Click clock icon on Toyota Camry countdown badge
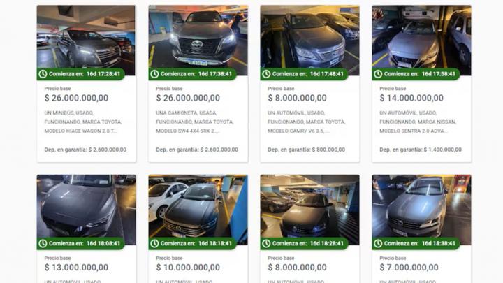This screenshot has height=283, width=503. (266, 74)
